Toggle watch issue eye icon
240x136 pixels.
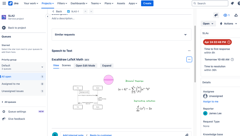tap(225, 15)
